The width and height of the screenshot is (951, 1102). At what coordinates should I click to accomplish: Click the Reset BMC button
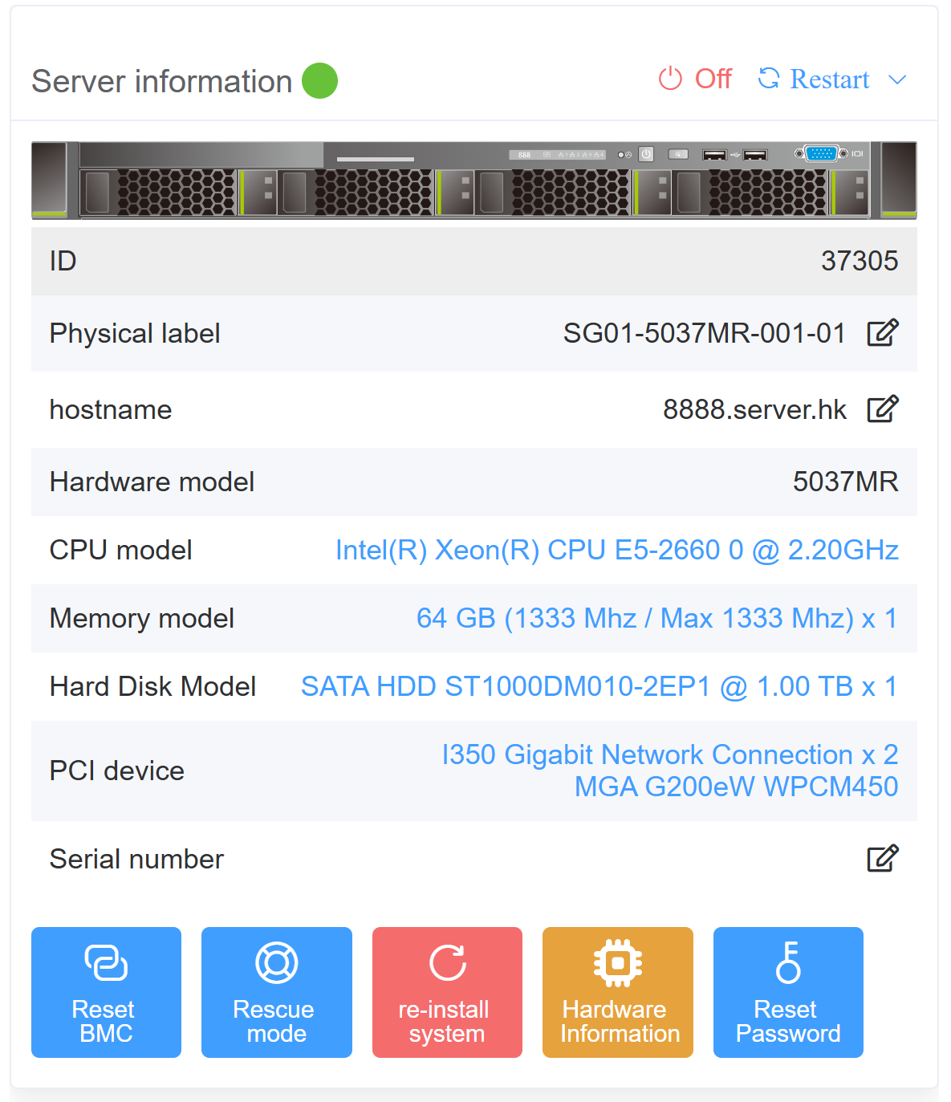click(106, 992)
